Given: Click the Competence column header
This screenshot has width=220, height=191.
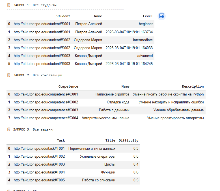Looking at the screenshot, I should coord(68,86).
